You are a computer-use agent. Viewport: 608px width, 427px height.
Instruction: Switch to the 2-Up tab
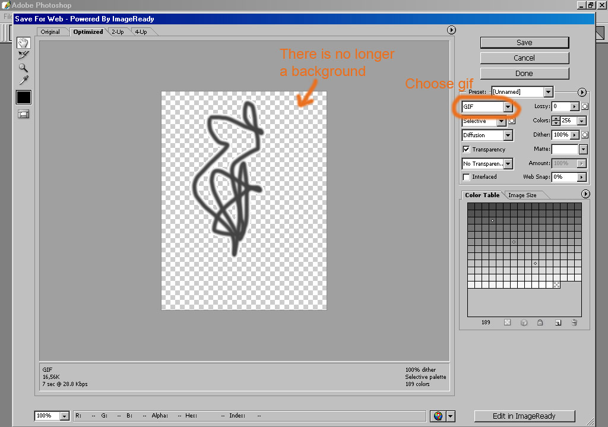[118, 32]
